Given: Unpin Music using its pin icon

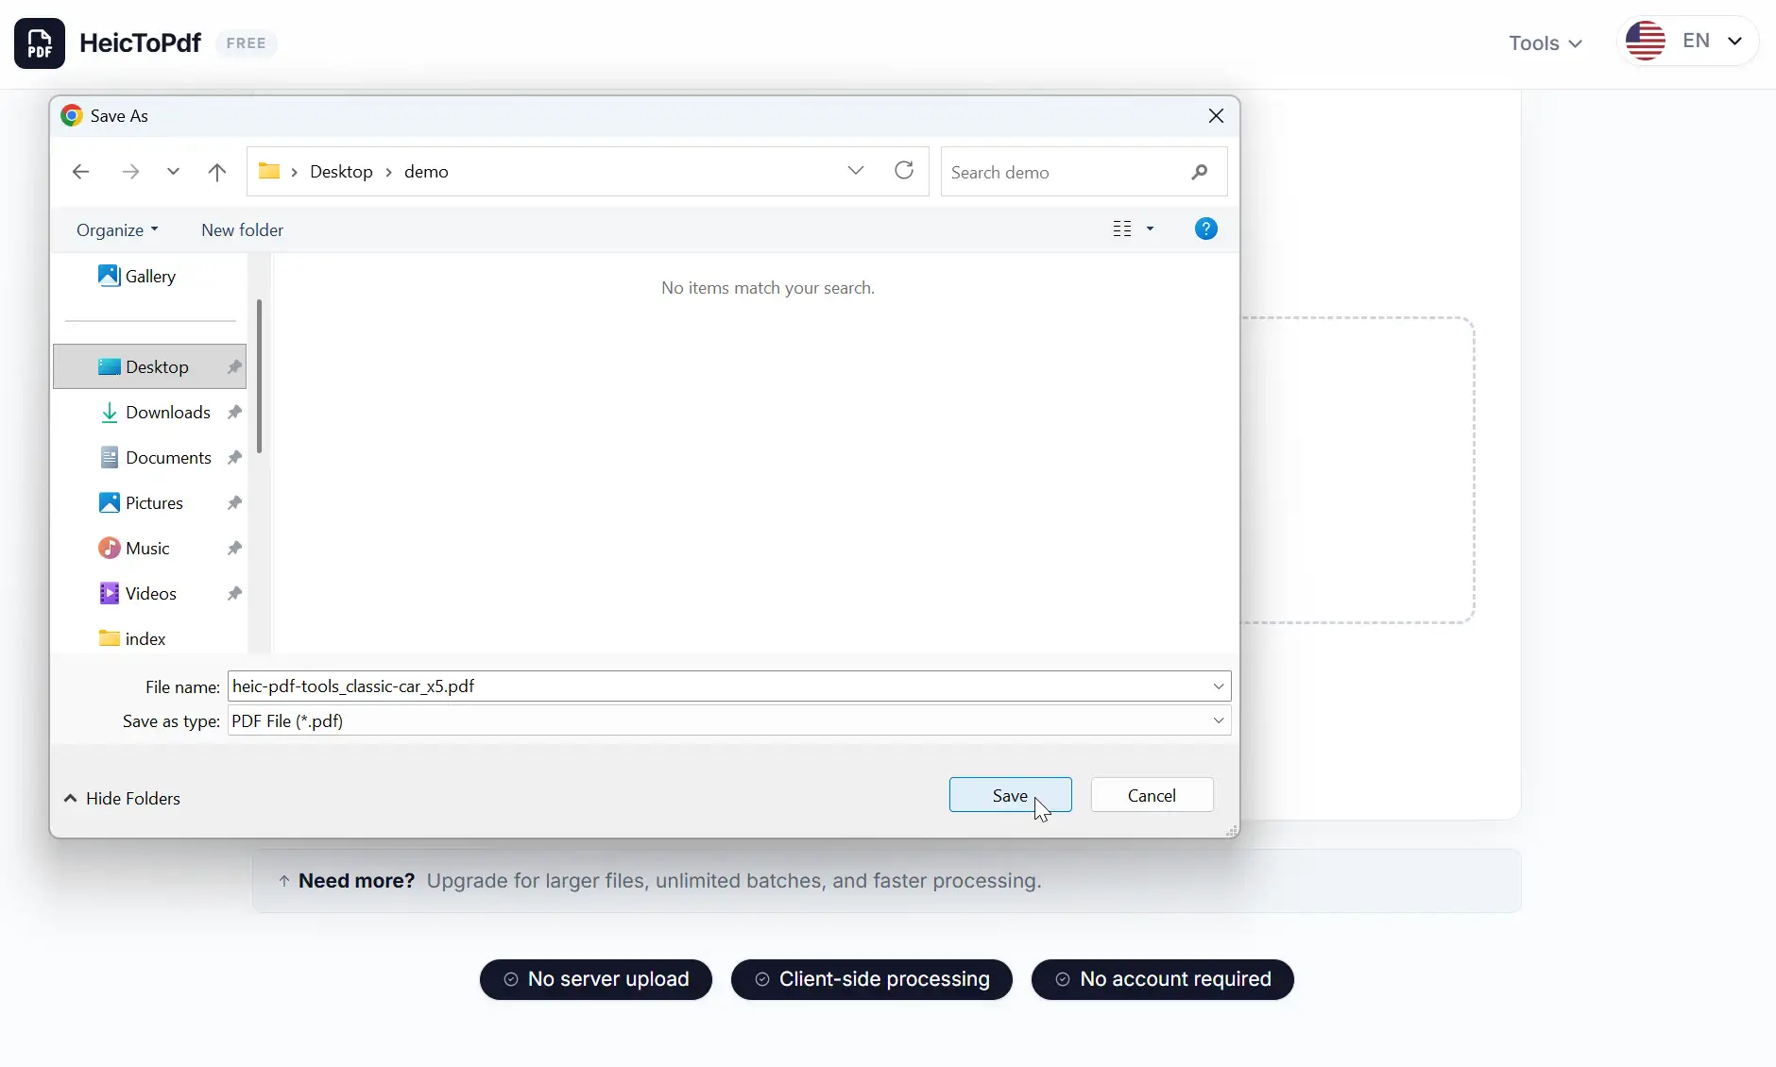Looking at the screenshot, I should coord(234,548).
